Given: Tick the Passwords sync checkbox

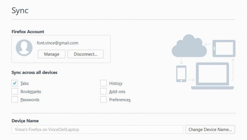Looking at the screenshot, I should [x=15, y=99].
